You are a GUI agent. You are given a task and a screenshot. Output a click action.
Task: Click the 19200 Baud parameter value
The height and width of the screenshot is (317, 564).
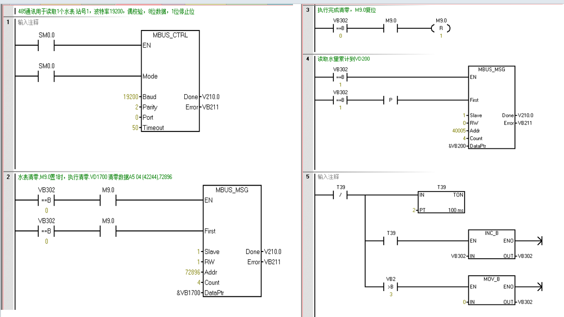click(x=131, y=97)
